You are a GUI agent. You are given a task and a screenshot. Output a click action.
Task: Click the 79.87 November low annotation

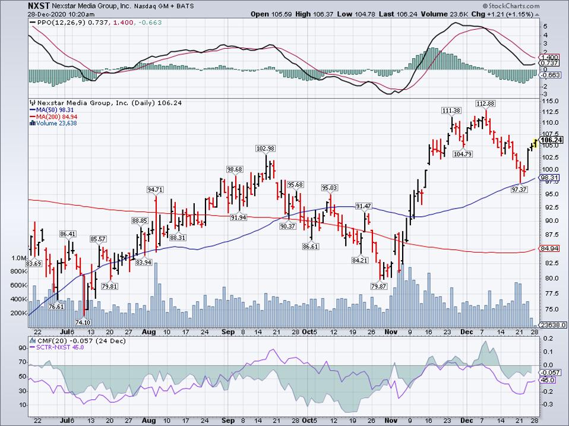click(378, 286)
